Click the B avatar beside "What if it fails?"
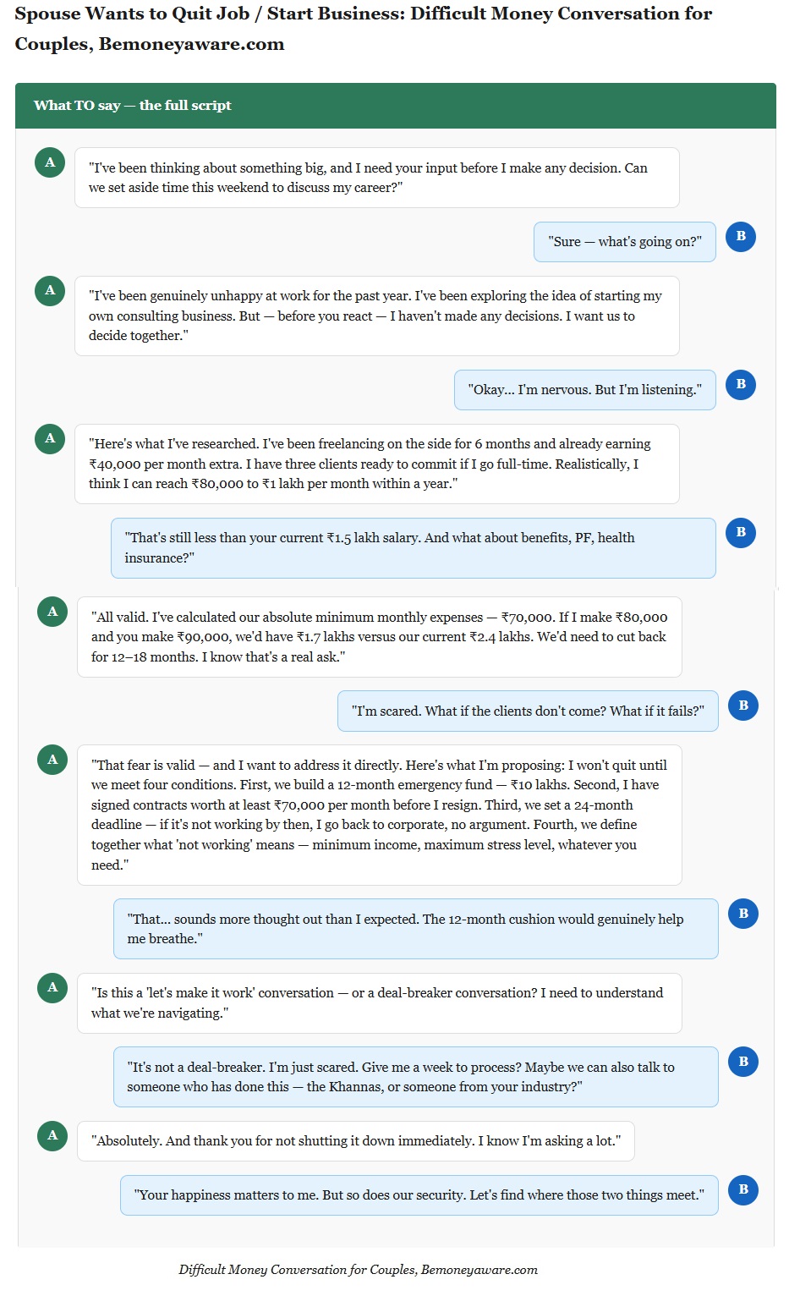The image size is (789, 1296). click(743, 706)
